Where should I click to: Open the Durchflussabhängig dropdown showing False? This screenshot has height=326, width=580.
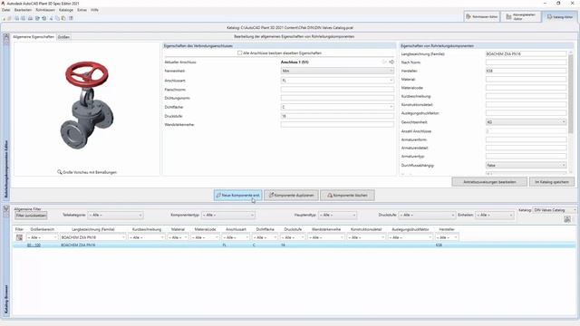[x=526, y=165]
